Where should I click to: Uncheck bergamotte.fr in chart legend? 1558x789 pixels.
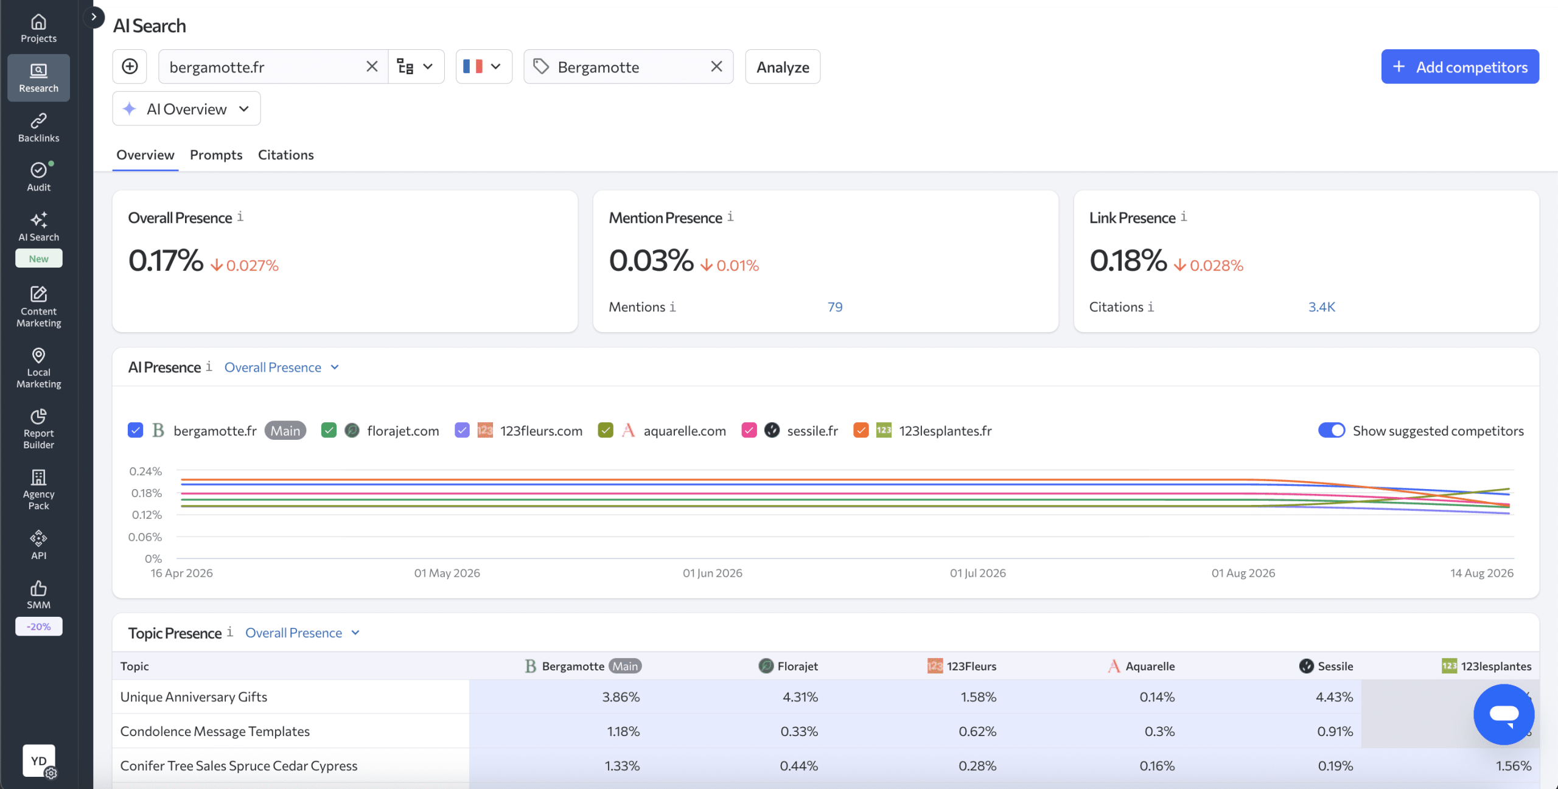tap(135, 431)
